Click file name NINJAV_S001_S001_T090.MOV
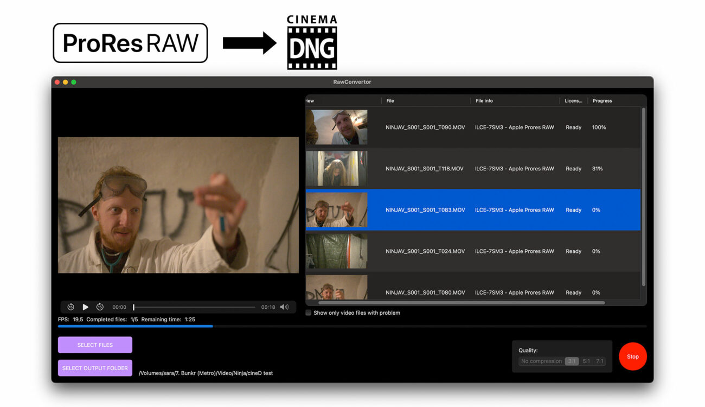This screenshot has width=705, height=407. coord(425,128)
